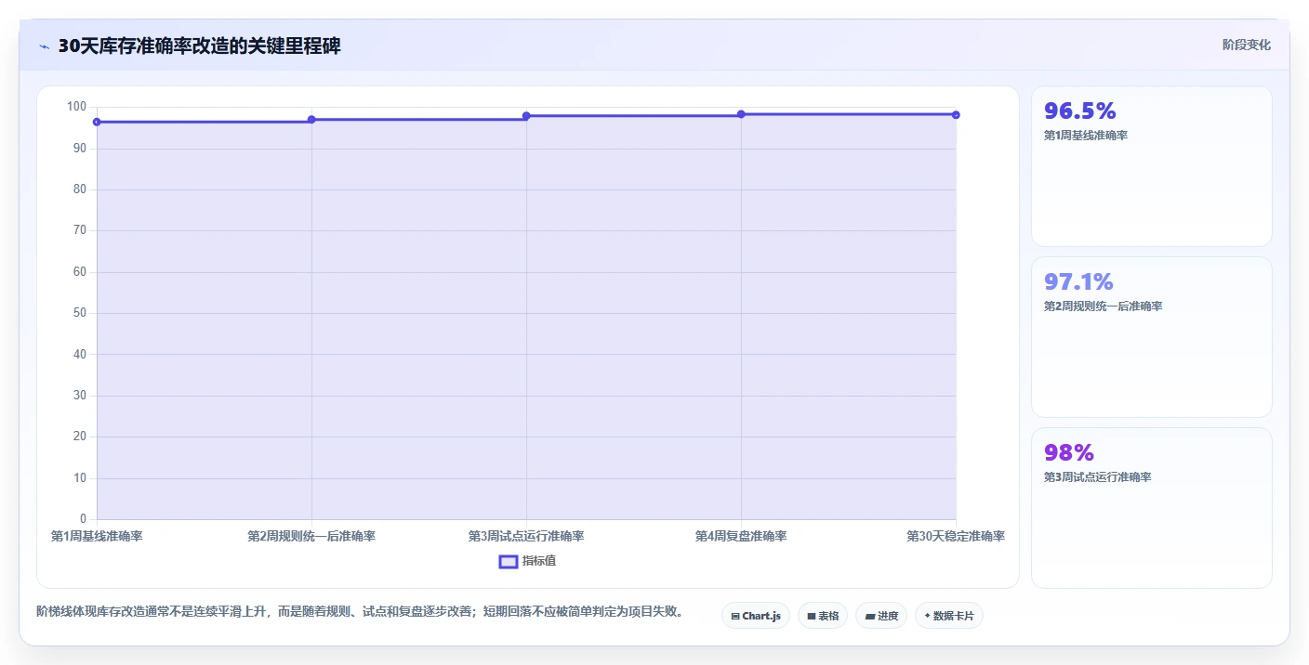Click the 第4周复盘准确率 data point on the chart line
The height and width of the screenshot is (665, 1309).
coord(741,114)
